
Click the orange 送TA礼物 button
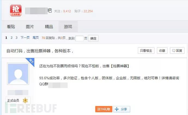point(104,109)
